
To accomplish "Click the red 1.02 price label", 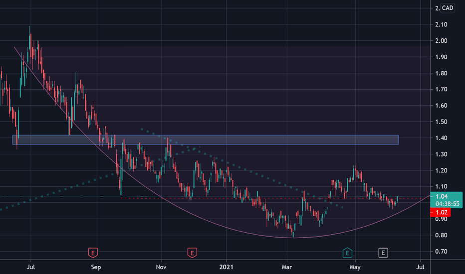I will (442, 212).
